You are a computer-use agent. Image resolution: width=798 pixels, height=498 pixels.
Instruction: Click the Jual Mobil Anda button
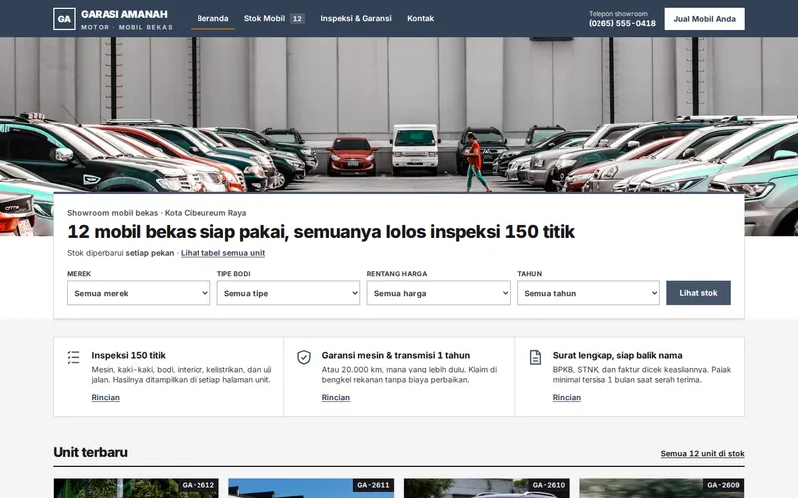[x=704, y=19]
